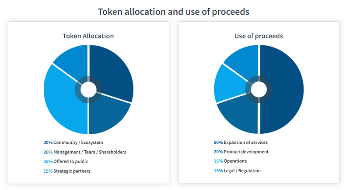Click the Operations legend entry

tap(230, 161)
